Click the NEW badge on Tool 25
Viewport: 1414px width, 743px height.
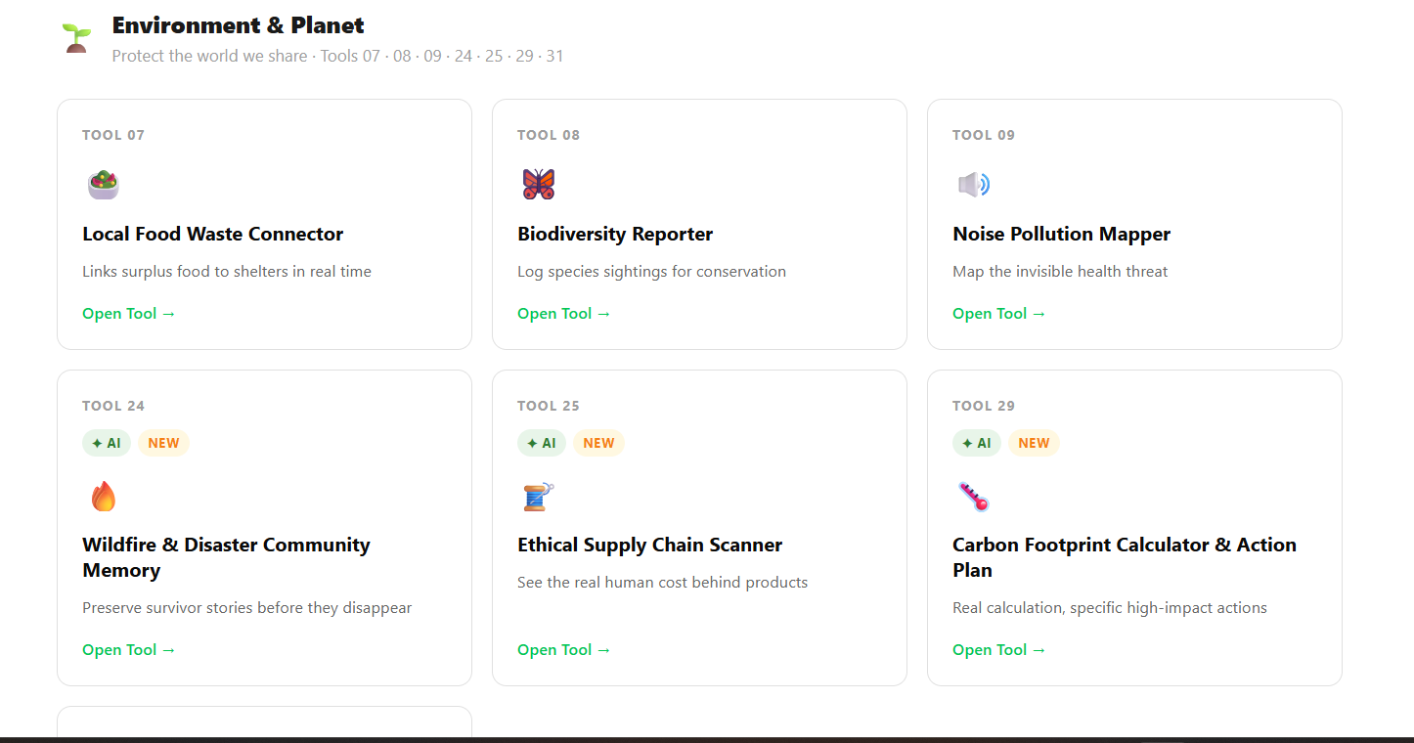click(x=598, y=443)
